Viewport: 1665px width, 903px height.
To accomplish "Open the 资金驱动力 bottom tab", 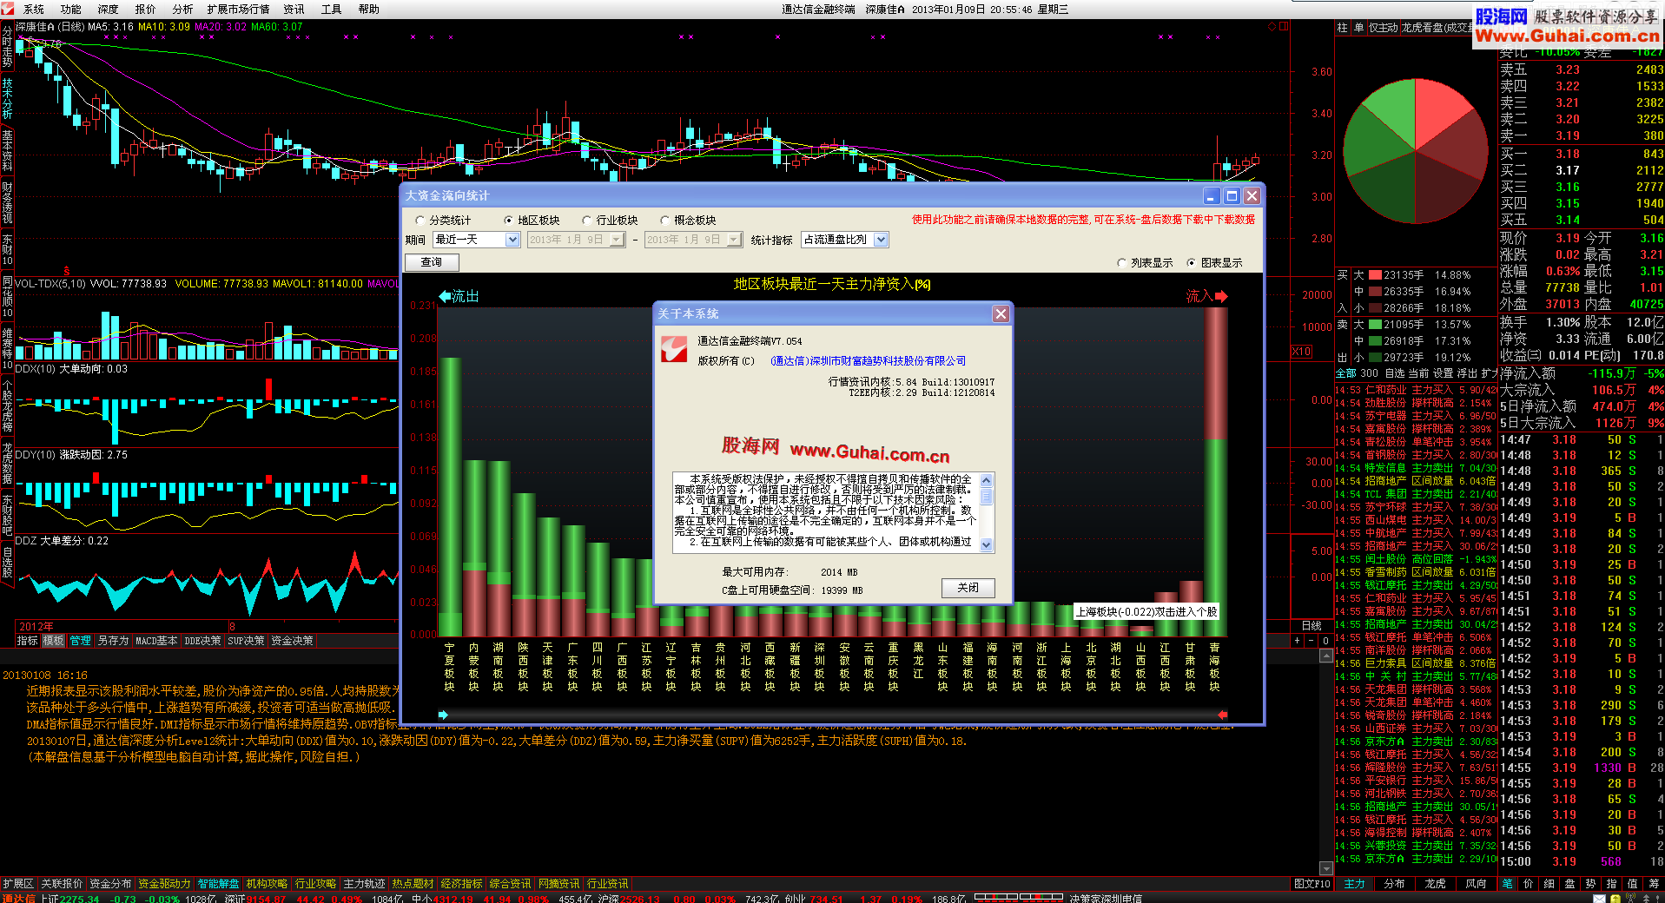I will click(x=164, y=884).
